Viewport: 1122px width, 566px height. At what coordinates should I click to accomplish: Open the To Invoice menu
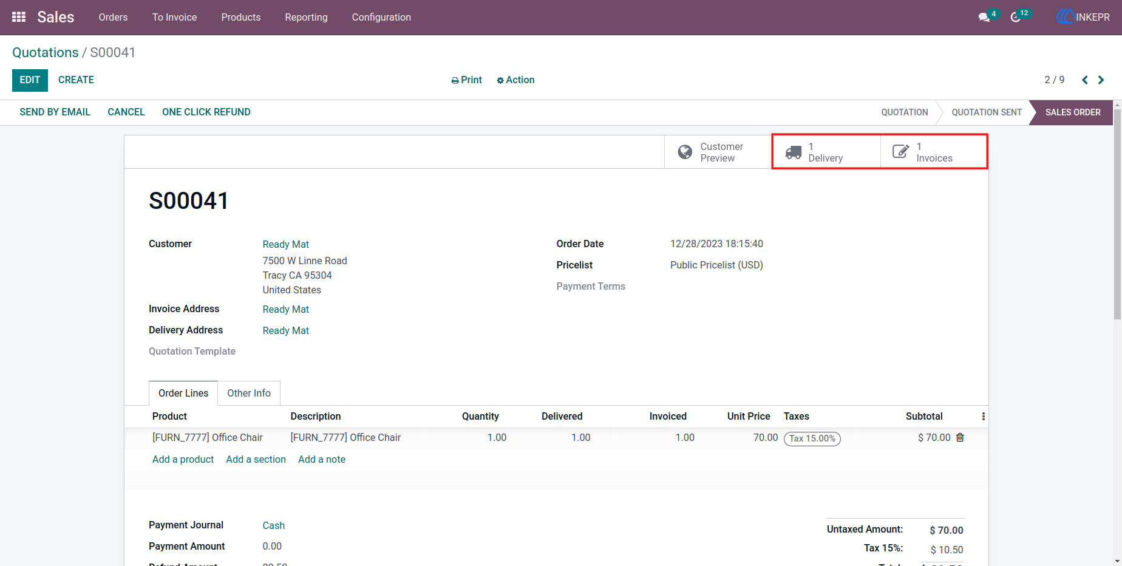point(174,17)
